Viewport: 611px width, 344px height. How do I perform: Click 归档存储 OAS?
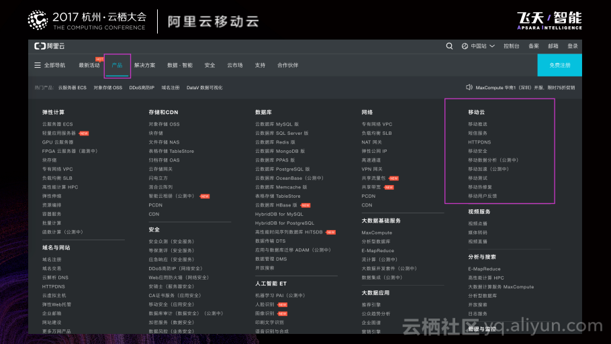pos(164,160)
